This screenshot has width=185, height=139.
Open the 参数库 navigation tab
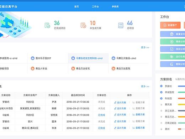click(115, 7)
